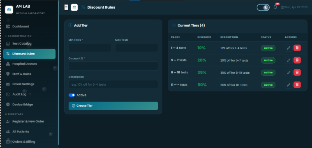312x148 pixels.
Task: Click the sidebar vertical scrollbar
Action: point(58,73)
